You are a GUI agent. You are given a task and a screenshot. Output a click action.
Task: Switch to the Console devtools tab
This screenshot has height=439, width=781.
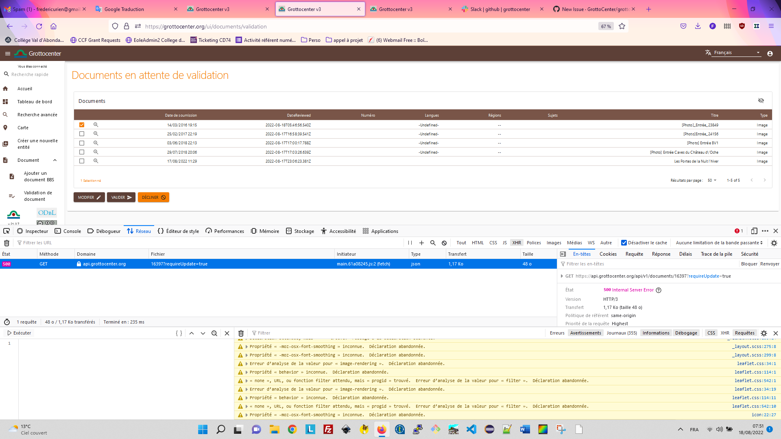click(72, 231)
